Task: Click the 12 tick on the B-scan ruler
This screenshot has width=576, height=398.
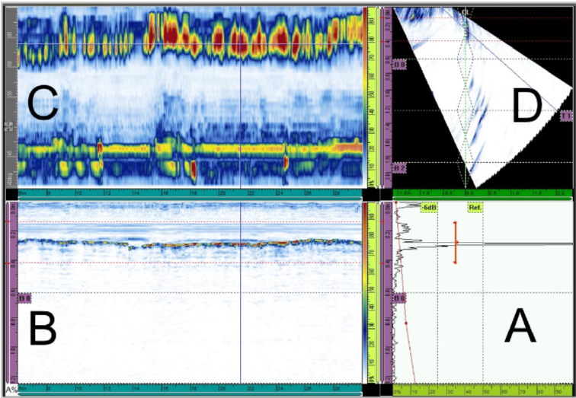Action: (107, 387)
